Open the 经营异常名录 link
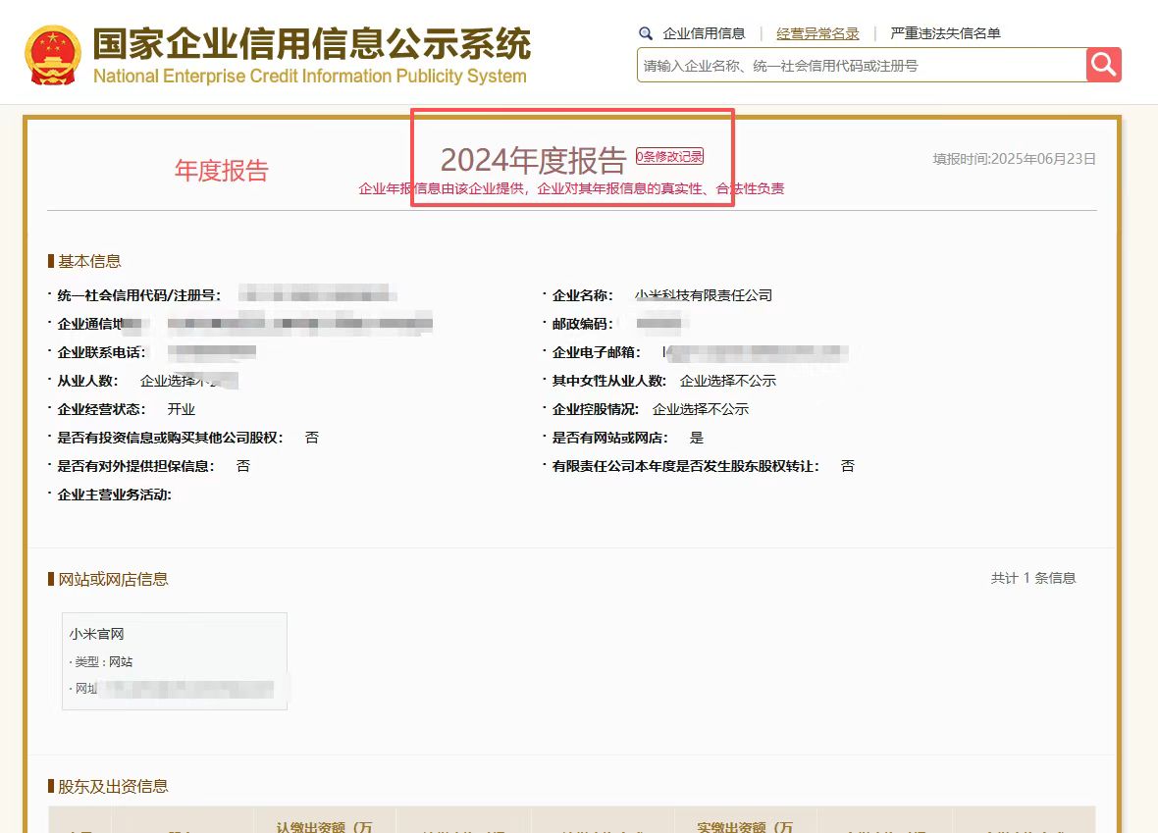This screenshot has width=1158, height=833. click(x=817, y=32)
